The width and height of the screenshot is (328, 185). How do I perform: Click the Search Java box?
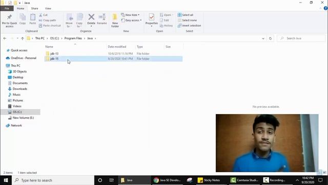coord(301,38)
